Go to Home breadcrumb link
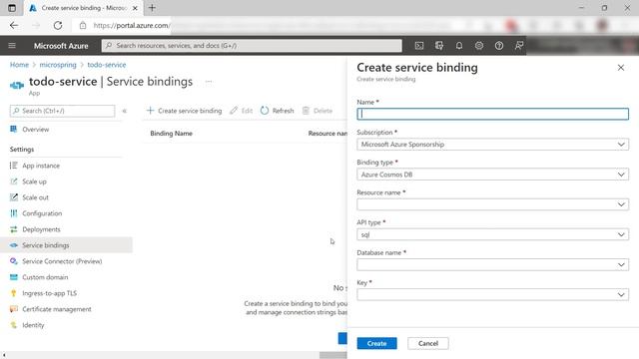The image size is (639, 359). pyautogui.click(x=19, y=65)
